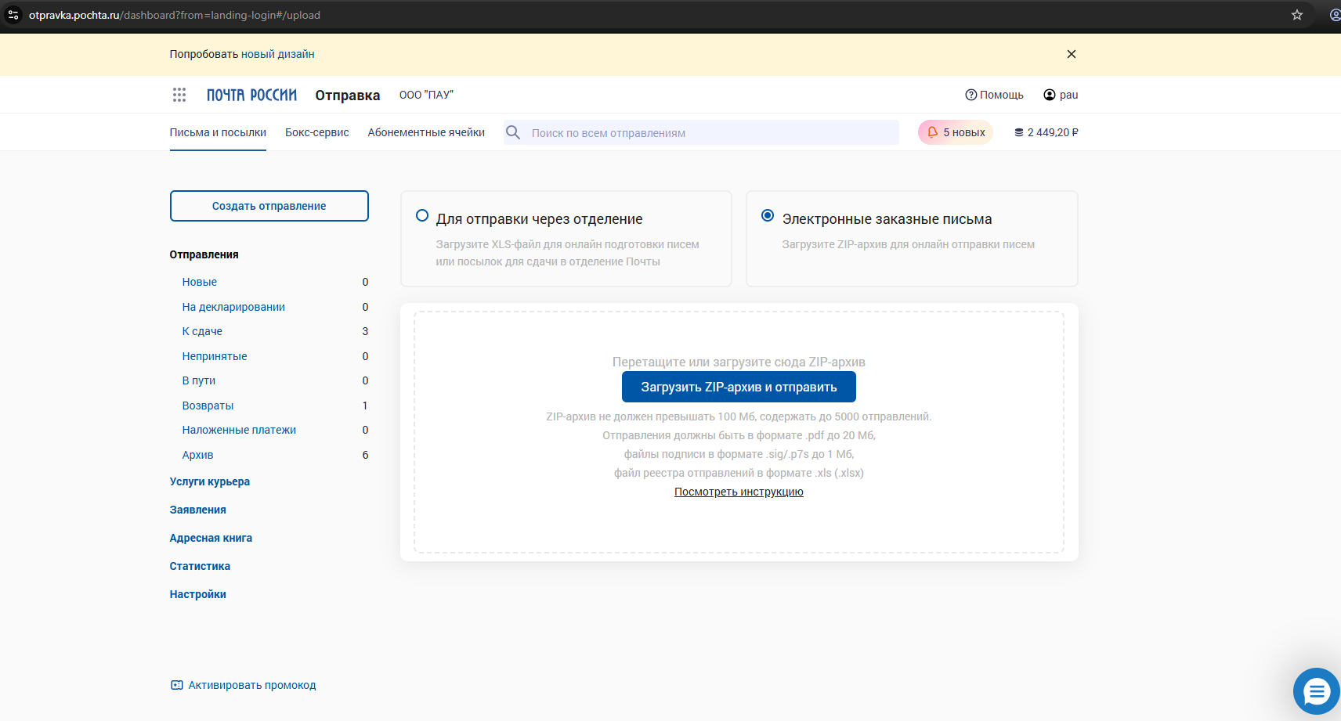Click the search magnifier icon

point(513,132)
